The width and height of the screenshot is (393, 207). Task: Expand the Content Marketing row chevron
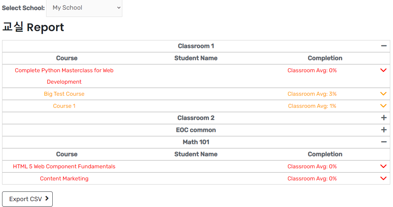(x=383, y=178)
